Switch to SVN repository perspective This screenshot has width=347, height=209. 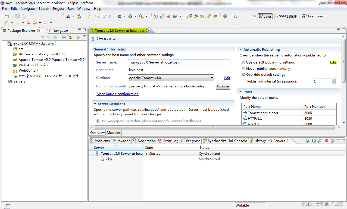[x=286, y=16]
